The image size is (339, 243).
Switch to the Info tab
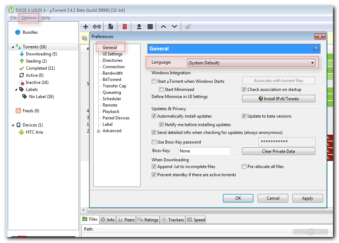[x=108, y=220]
